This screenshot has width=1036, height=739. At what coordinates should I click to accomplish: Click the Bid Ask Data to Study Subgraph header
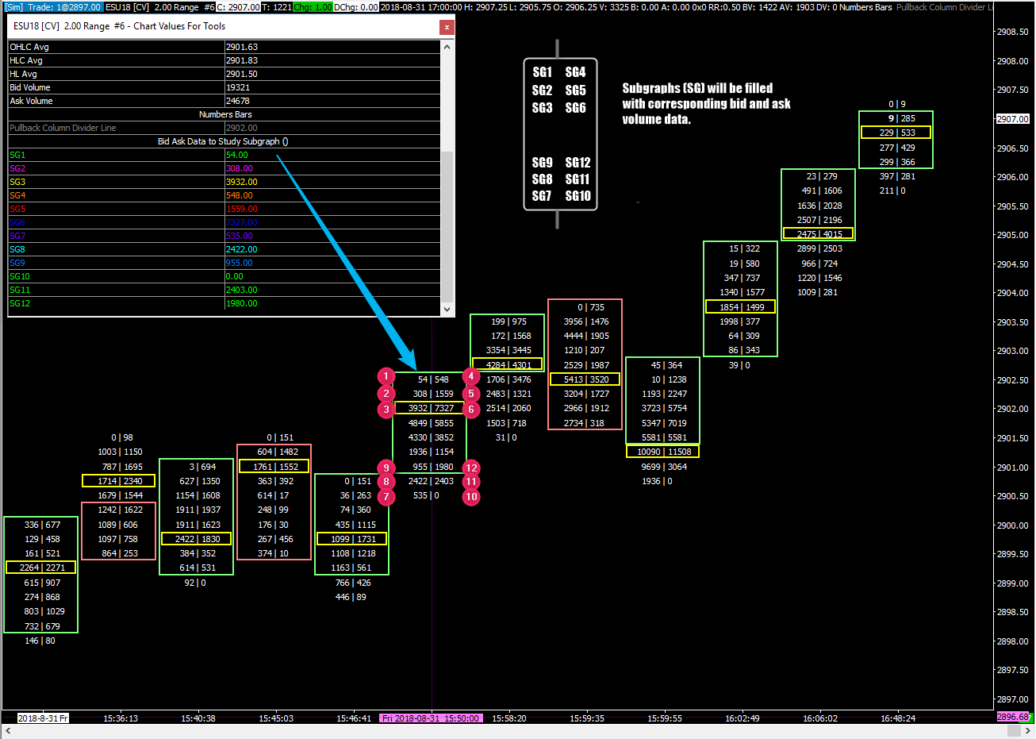(224, 141)
